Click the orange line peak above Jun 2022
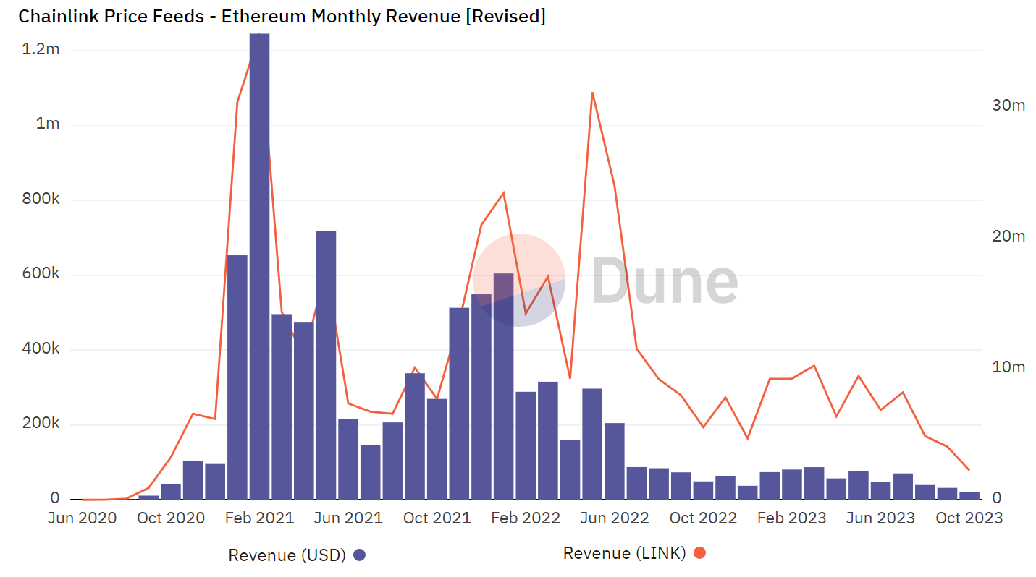The image size is (1036, 577). pyautogui.click(x=591, y=93)
